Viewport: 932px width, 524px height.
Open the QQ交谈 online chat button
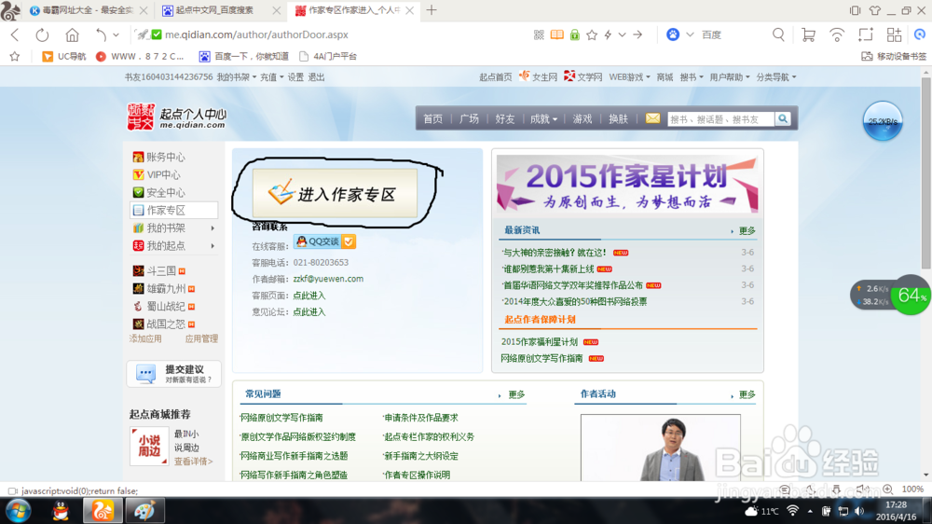[325, 241]
